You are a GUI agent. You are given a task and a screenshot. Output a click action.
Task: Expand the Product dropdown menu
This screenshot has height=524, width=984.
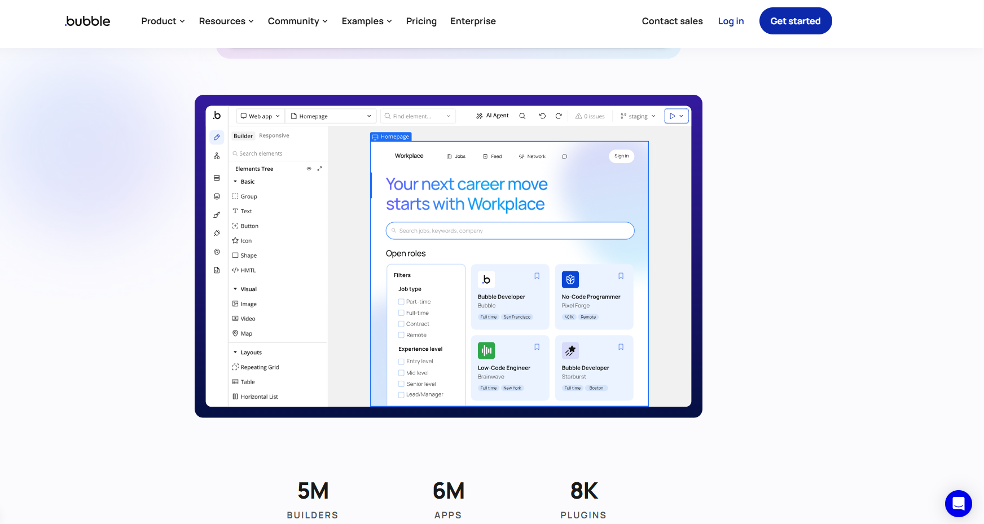(x=162, y=21)
